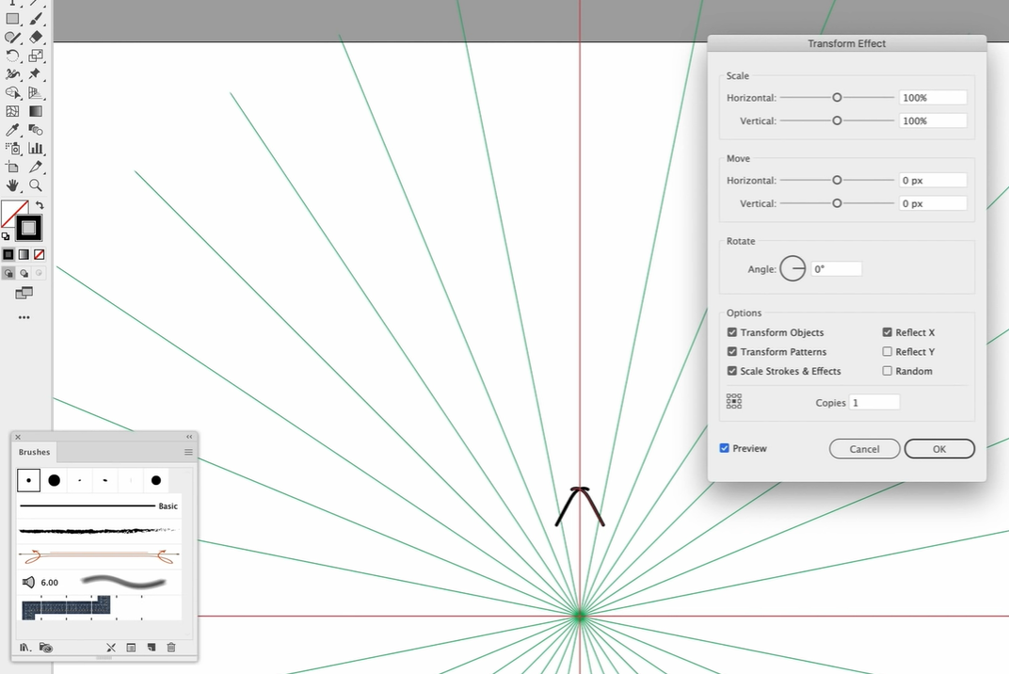The width and height of the screenshot is (1009, 674).
Task: Select the Eraser tool
Action: (x=35, y=38)
